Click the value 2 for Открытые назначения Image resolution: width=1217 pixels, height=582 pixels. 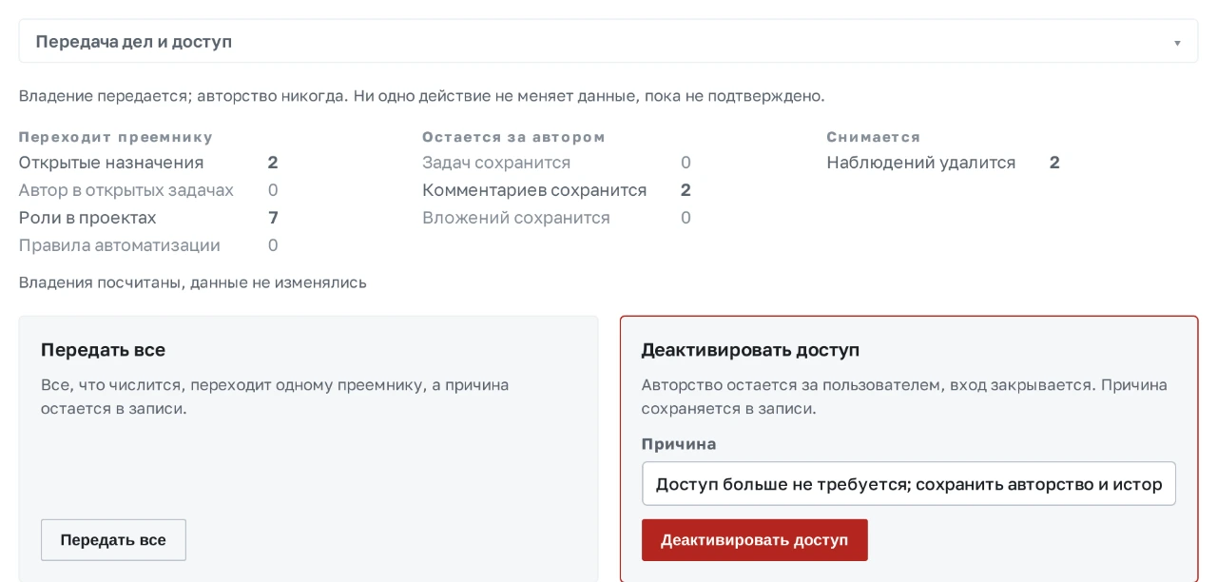tap(273, 163)
